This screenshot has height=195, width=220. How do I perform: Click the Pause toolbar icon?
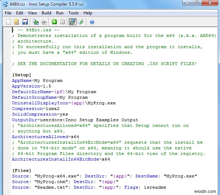[62, 22]
